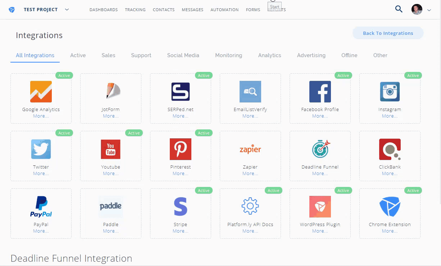Click More under Deadline Funnel
Image resolution: width=441 pixels, height=266 pixels.
point(320,174)
